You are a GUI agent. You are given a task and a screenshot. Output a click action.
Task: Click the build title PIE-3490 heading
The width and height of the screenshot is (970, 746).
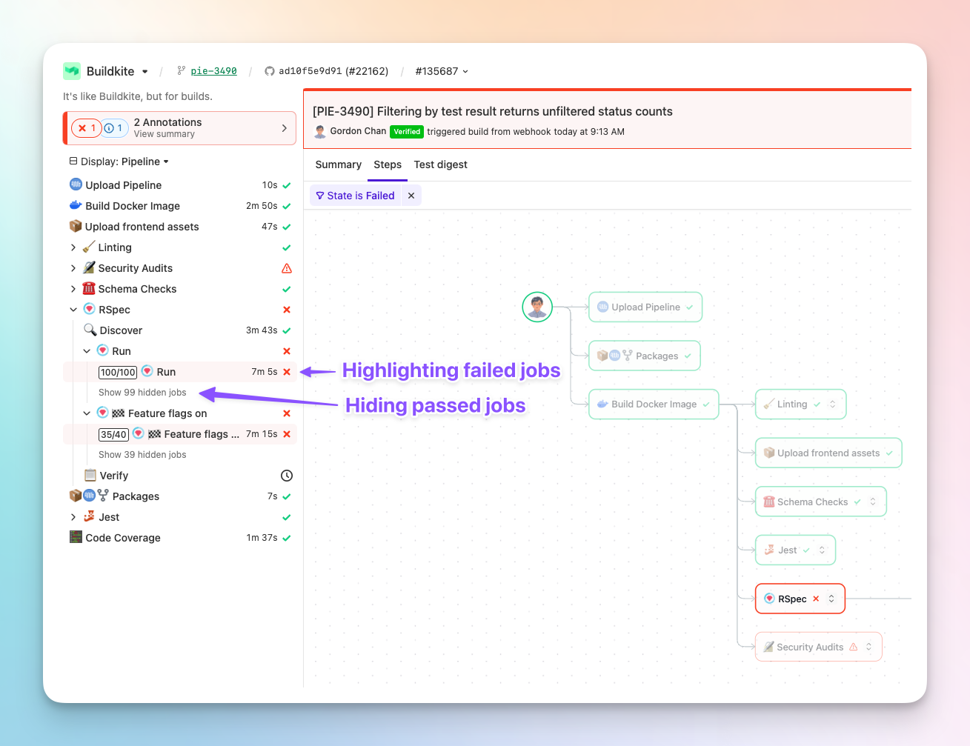(493, 111)
